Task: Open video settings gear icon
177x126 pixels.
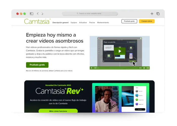Action: [x=144, y=68]
